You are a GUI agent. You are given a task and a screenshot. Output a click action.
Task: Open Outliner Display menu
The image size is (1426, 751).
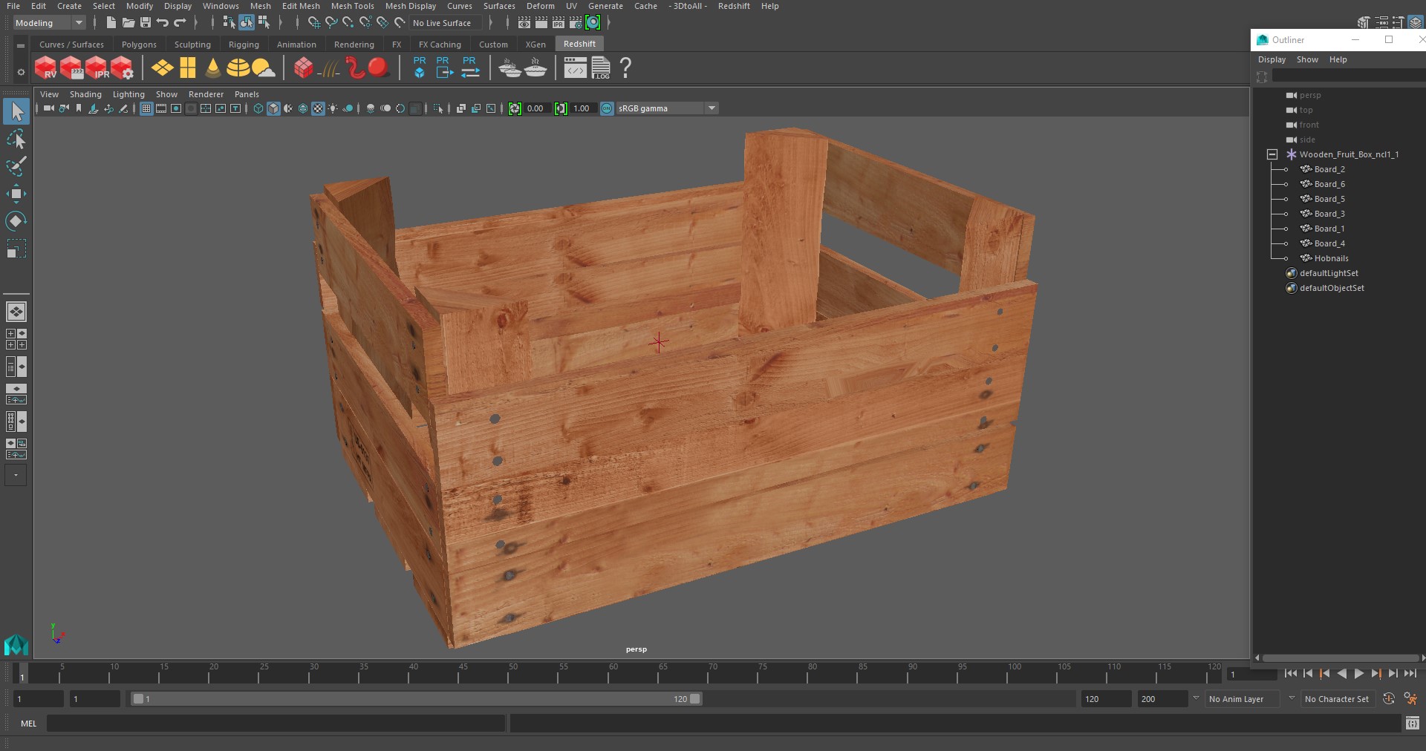pyautogui.click(x=1272, y=59)
